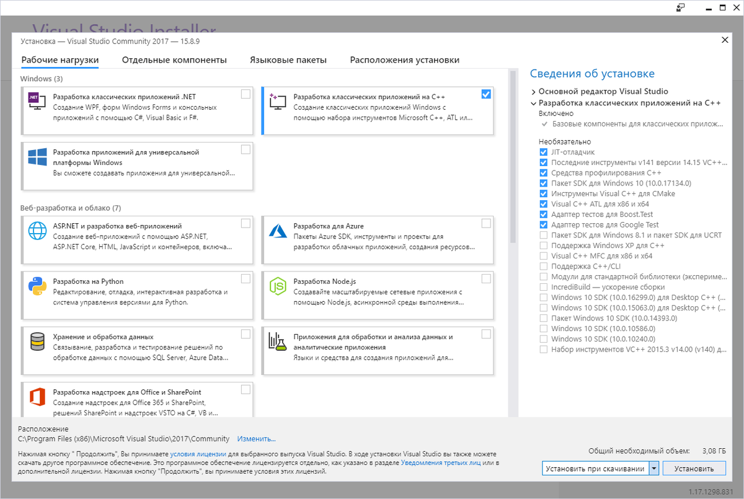Click the Веб-разработка и облако (7) heading
The image size is (744, 499).
(71, 208)
